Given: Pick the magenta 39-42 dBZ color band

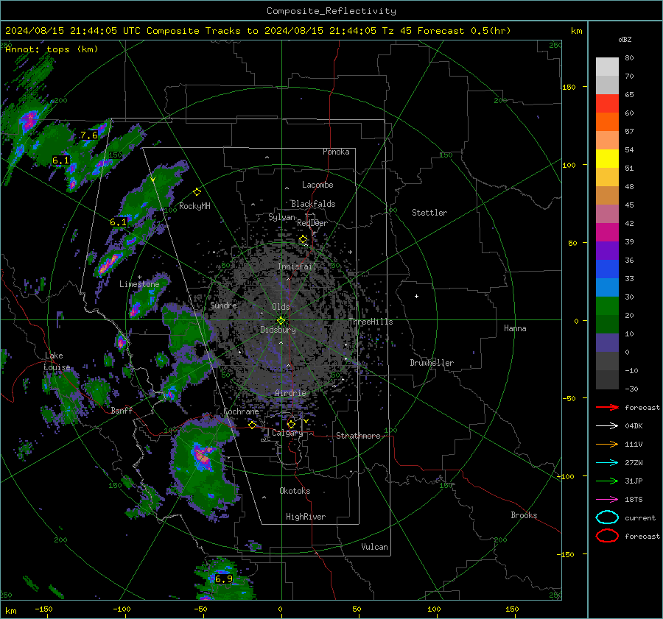Looking at the screenshot, I should pyautogui.click(x=607, y=233).
